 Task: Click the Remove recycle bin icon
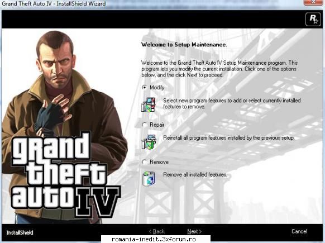point(149,179)
